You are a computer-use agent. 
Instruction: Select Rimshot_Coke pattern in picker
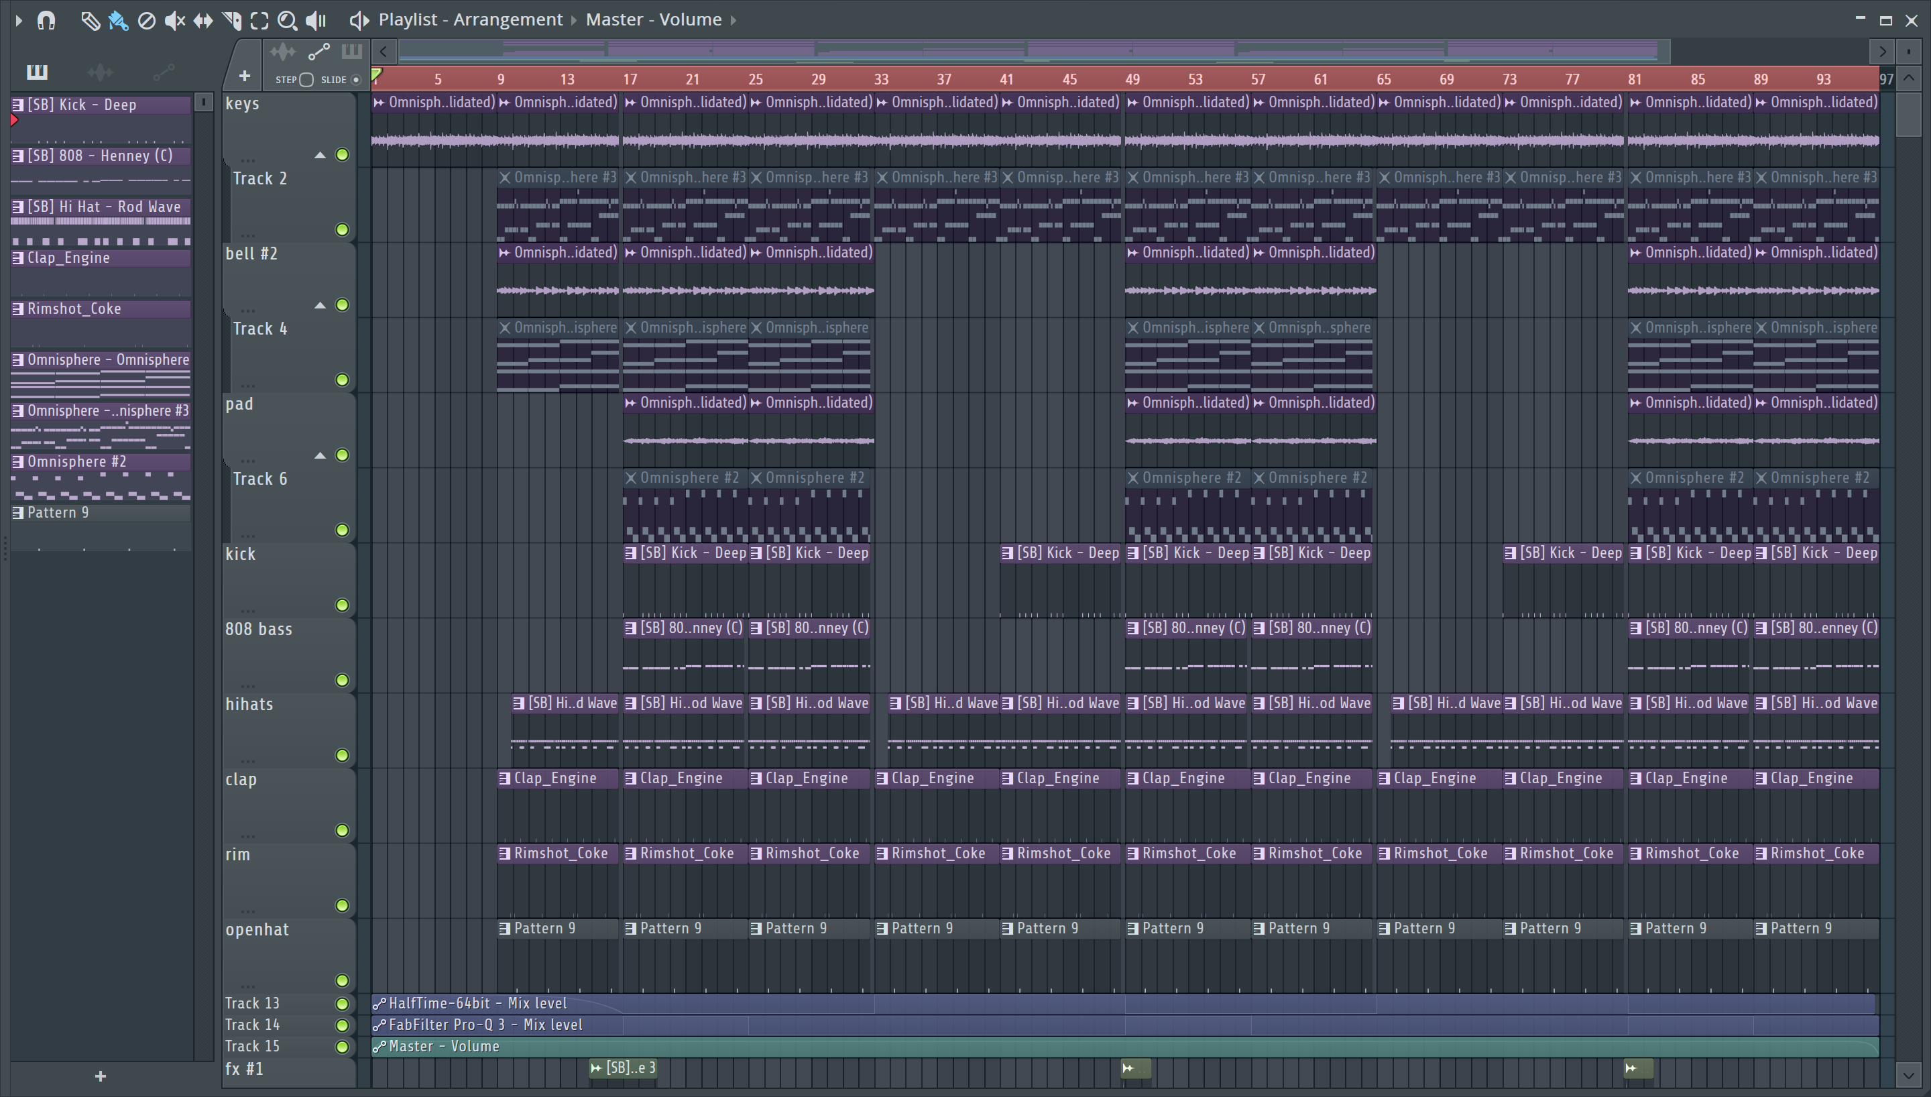[100, 309]
